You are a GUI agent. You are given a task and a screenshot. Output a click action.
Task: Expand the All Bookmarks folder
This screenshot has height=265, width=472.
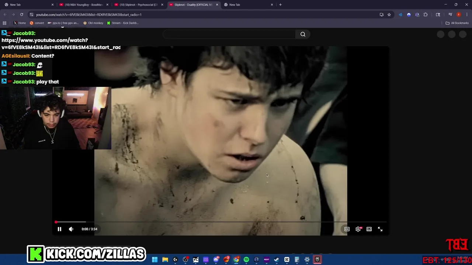pyautogui.click(x=457, y=23)
